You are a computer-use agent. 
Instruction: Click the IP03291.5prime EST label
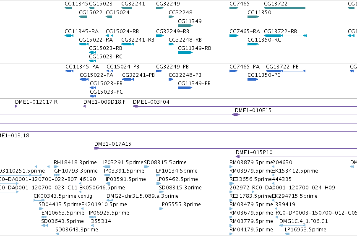pyautogui.click(x=123, y=163)
